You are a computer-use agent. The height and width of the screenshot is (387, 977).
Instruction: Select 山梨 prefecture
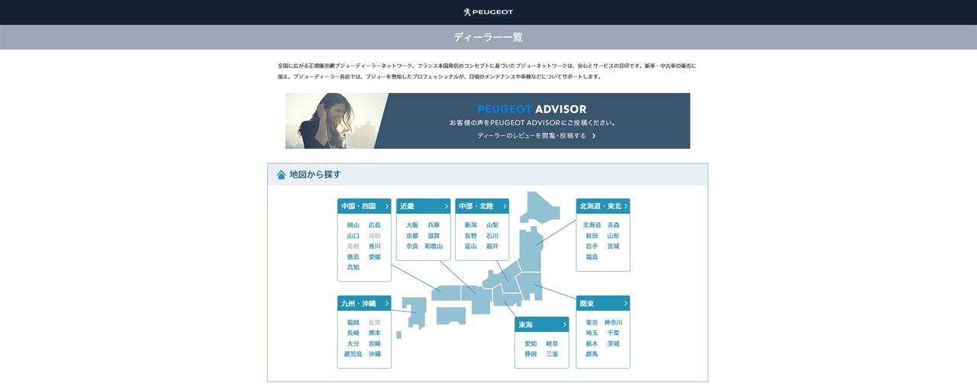coord(492,225)
